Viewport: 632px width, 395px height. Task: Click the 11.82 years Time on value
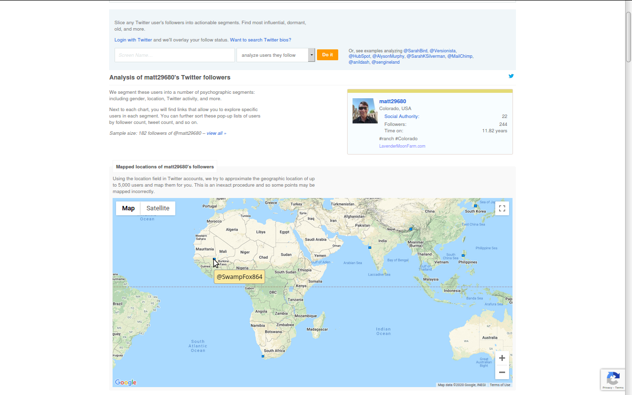pyautogui.click(x=495, y=131)
